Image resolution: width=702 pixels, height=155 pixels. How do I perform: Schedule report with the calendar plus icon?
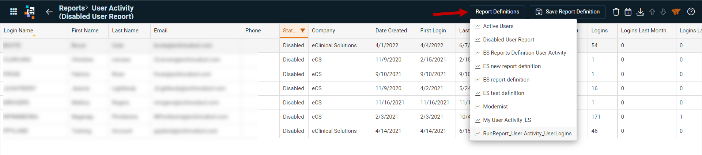[x=628, y=12]
